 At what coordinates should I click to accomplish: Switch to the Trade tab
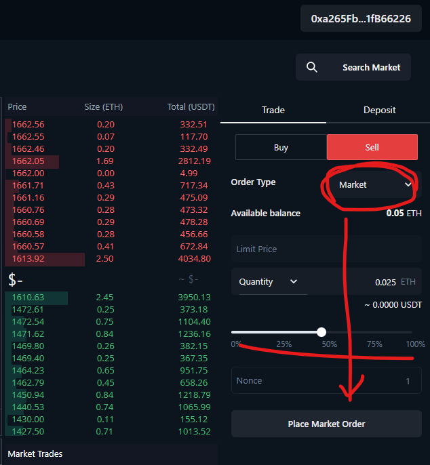coord(273,110)
